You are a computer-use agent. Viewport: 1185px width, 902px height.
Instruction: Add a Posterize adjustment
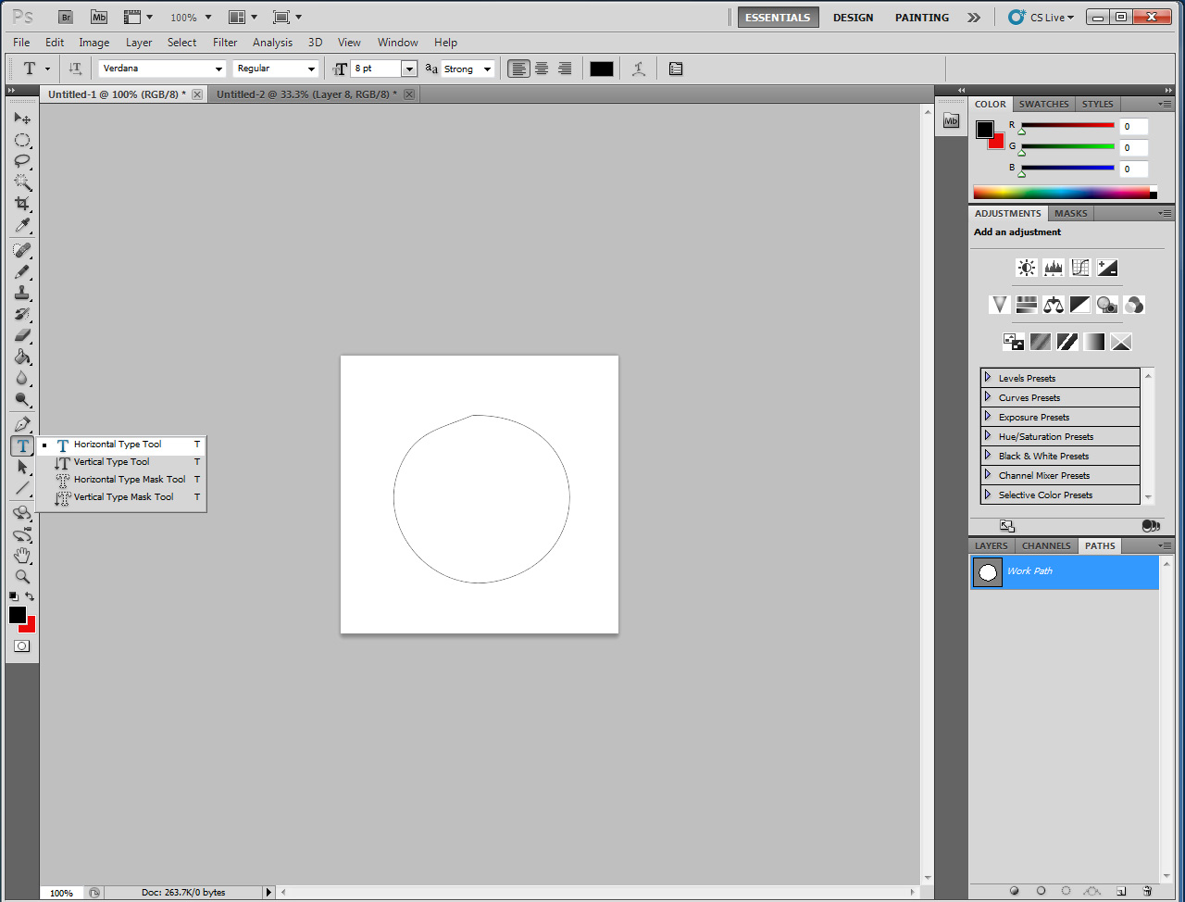click(1041, 342)
